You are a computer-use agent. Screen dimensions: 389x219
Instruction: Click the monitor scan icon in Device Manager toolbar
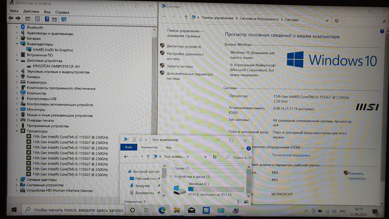pos(64,19)
